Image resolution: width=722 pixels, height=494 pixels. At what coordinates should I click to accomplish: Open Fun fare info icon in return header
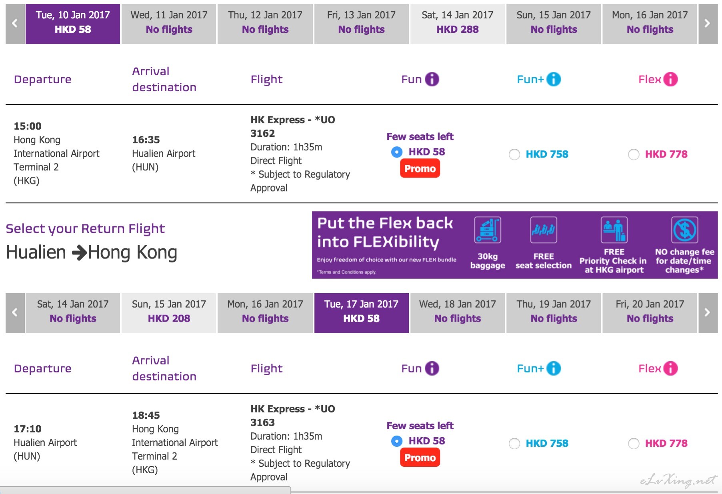click(432, 368)
